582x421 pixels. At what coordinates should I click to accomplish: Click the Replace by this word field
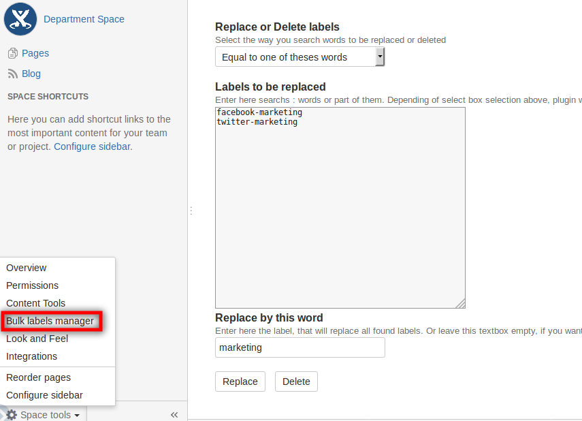pyautogui.click(x=300, y=347)
